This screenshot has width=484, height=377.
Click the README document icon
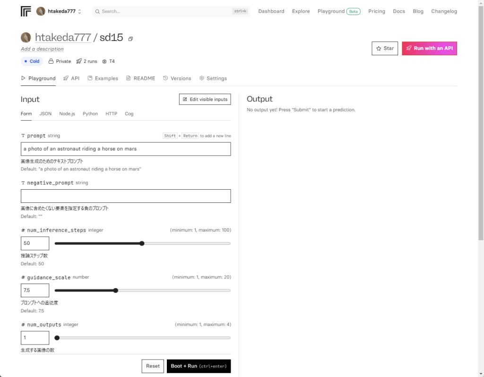(129, 78)
